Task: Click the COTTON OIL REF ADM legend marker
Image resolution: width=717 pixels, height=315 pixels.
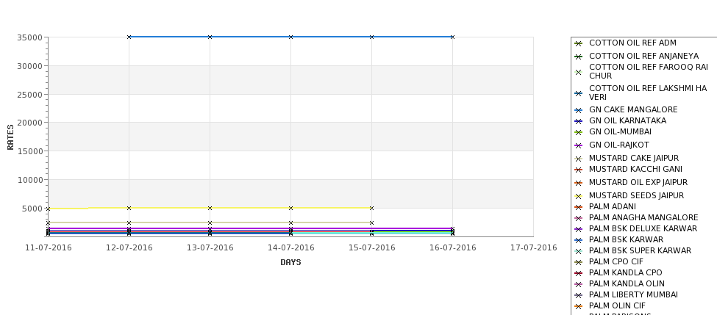Action: [x=578, y=43]
